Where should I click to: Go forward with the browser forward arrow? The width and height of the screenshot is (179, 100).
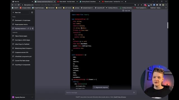point(16,5)
